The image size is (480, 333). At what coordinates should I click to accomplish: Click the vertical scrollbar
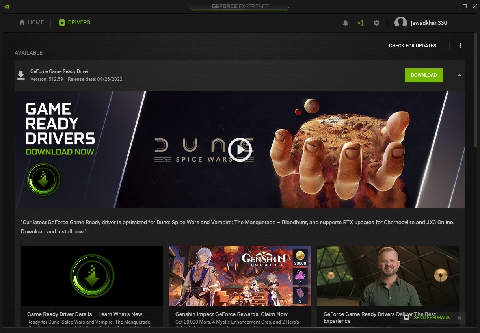click(x=476, y=91)
